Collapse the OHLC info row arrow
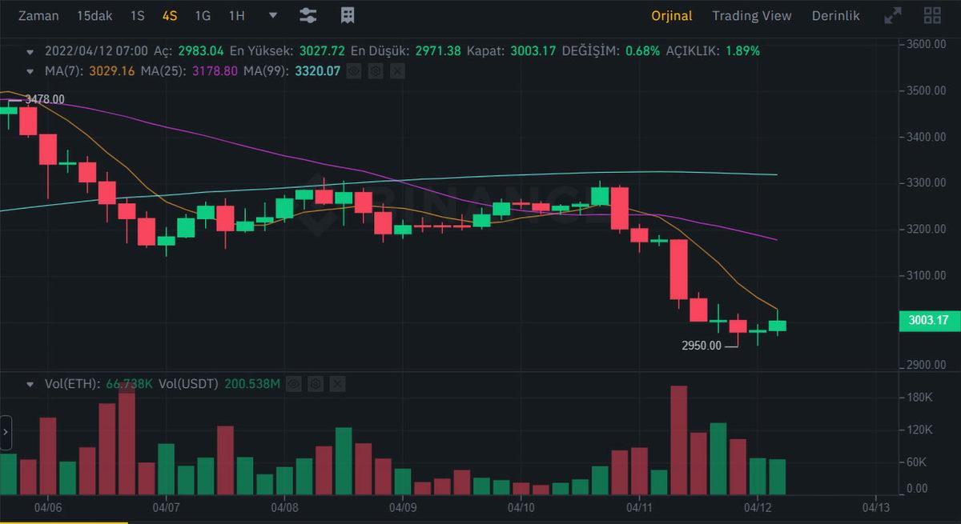 coord(30,51)
